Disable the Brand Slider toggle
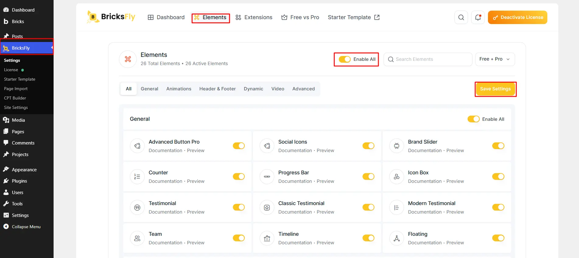Screen dimensions: 579x258 498,146
